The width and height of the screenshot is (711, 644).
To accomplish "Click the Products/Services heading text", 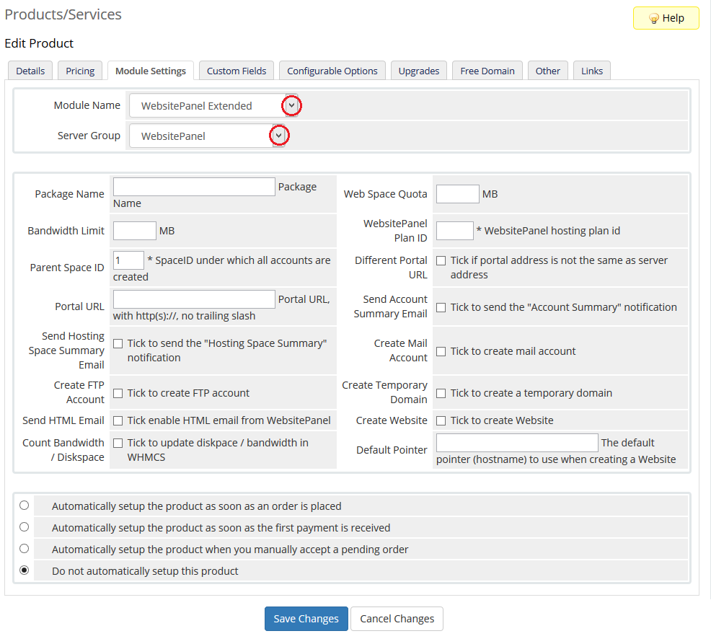I will 63,14.
